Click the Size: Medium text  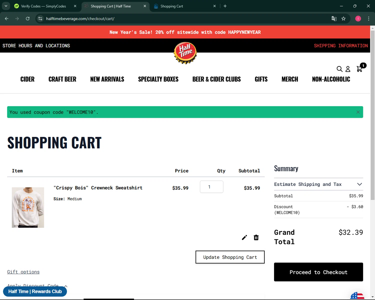[67, 199]
